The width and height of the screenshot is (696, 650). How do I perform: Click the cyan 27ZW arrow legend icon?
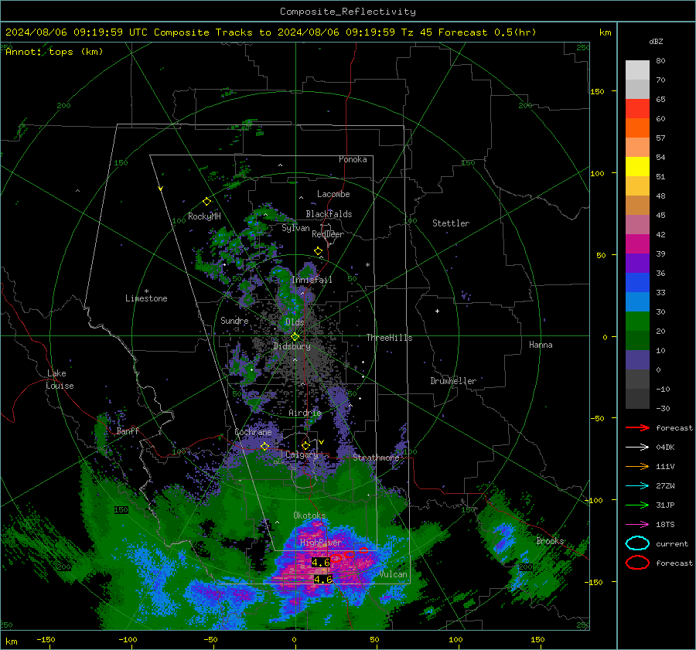(637, 486)
